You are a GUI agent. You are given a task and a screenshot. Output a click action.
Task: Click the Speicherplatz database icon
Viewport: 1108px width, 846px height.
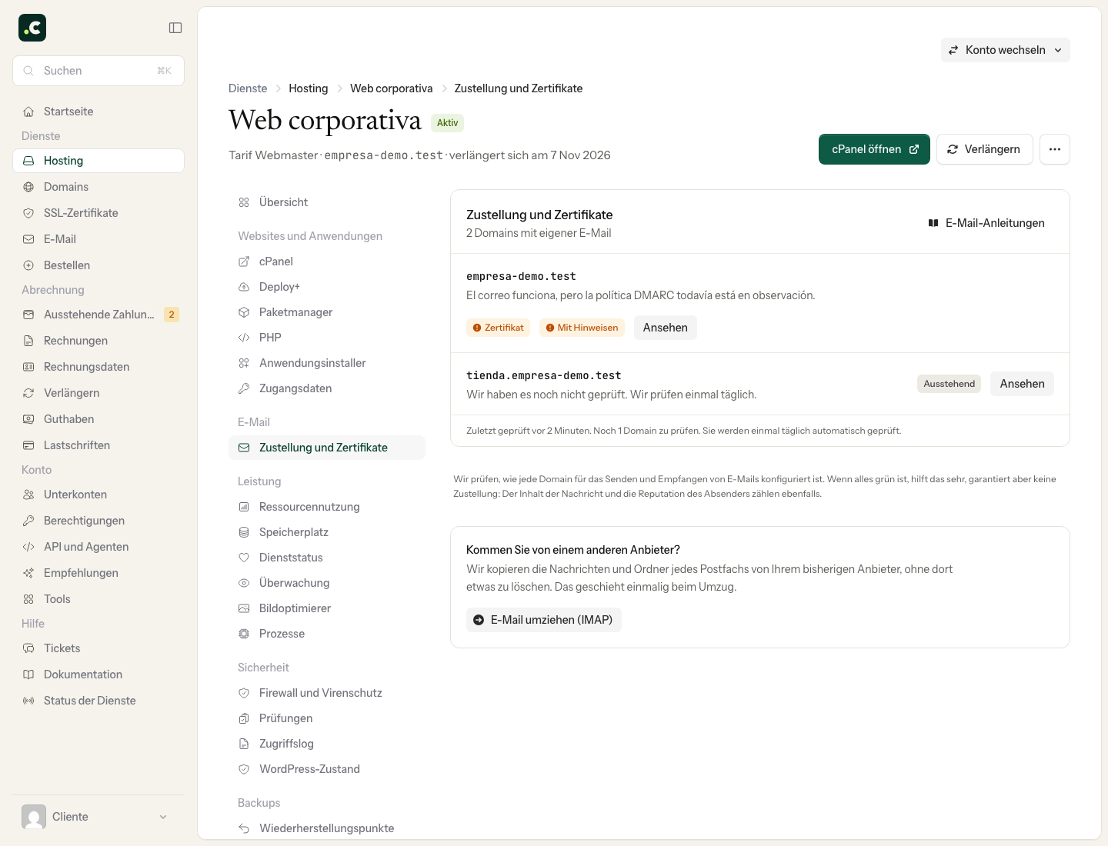pos(244,532)
